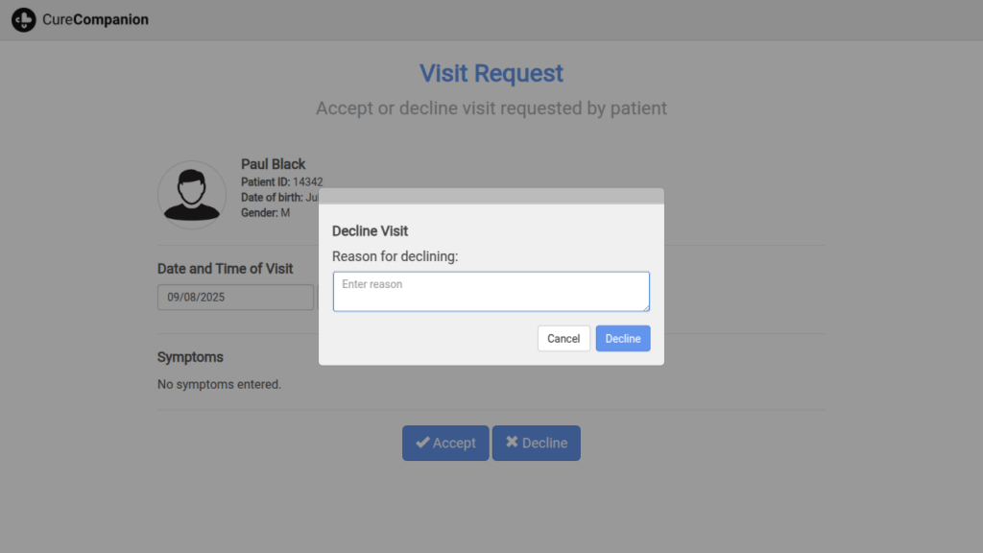Viewport: 983px width, 553px height.
Task: Focus the Enter reason text box
Action: click(491, 291)
